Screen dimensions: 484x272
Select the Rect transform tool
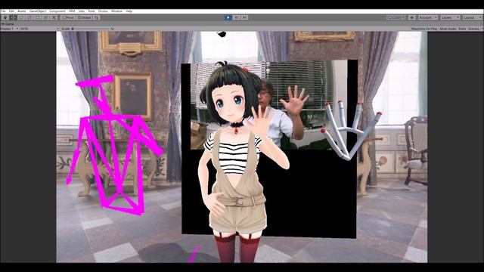(x=38, y=17)
